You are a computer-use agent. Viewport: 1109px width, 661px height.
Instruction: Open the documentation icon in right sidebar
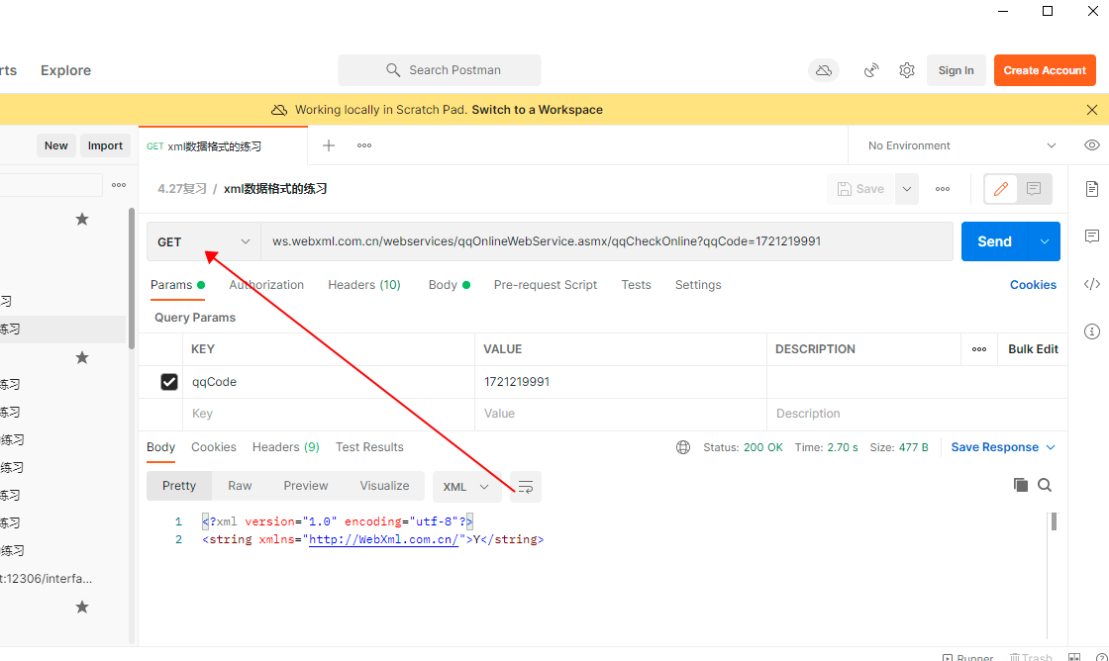(1092, 189)
